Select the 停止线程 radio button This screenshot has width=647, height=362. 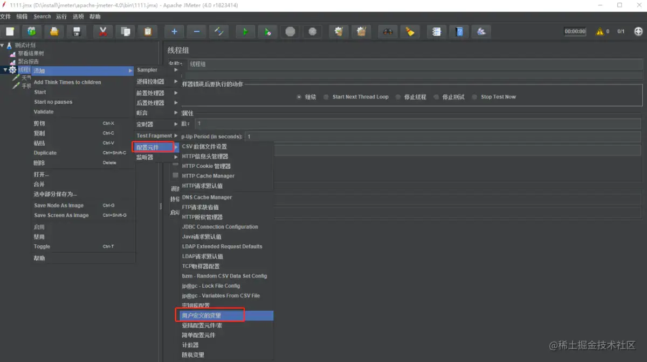(x=398, y=97)
